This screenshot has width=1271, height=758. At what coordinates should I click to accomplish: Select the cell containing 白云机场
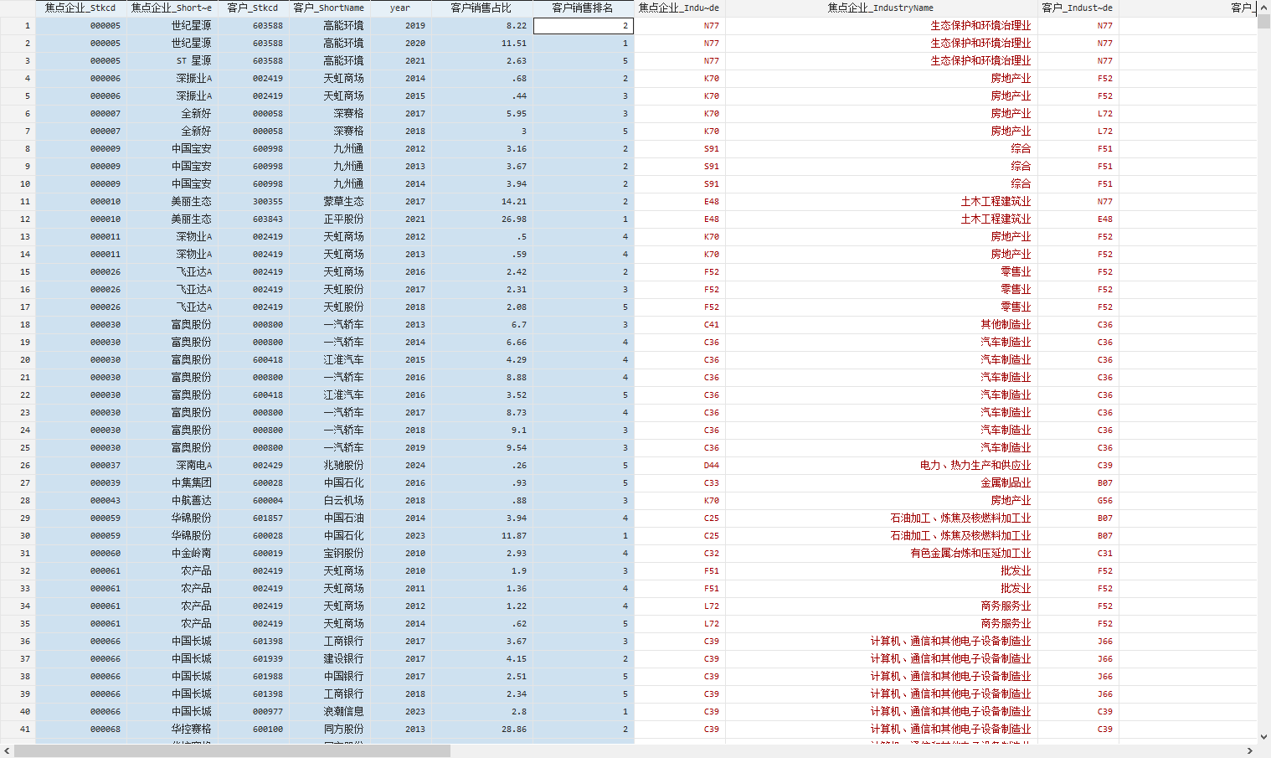click(343, 501)
